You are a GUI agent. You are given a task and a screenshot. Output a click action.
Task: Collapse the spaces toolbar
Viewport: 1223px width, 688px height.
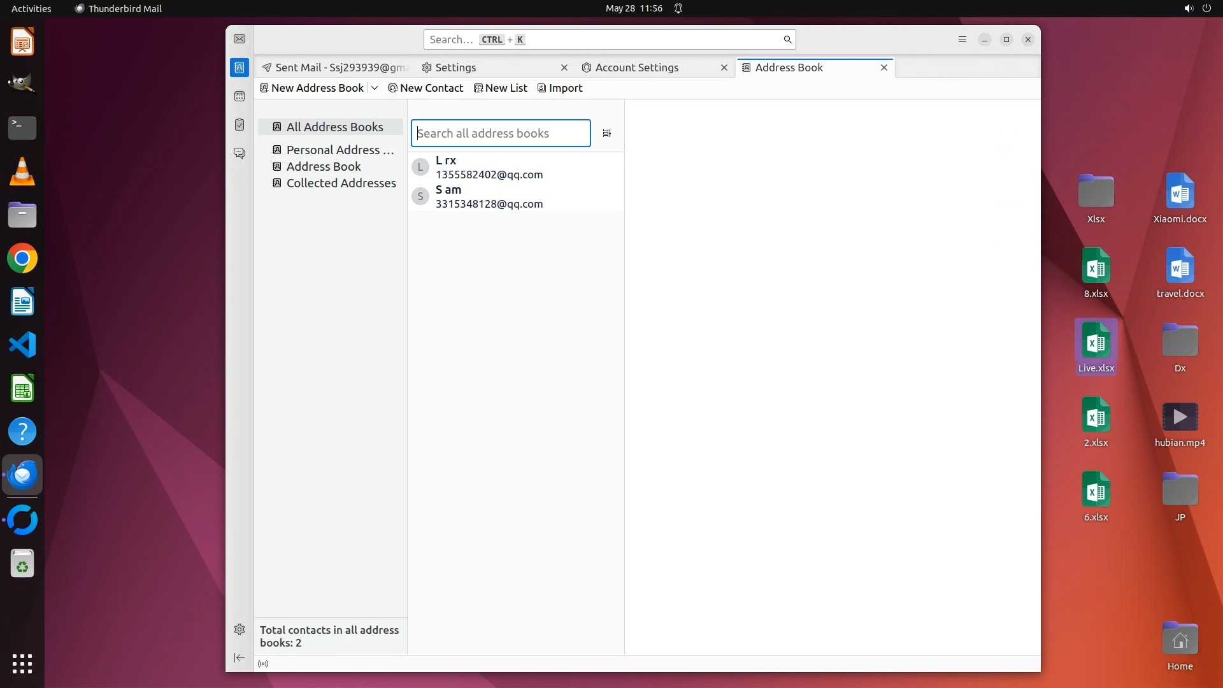(x=240, y=657)
